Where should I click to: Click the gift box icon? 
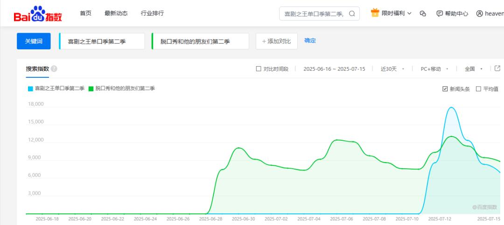pos(375,13)
